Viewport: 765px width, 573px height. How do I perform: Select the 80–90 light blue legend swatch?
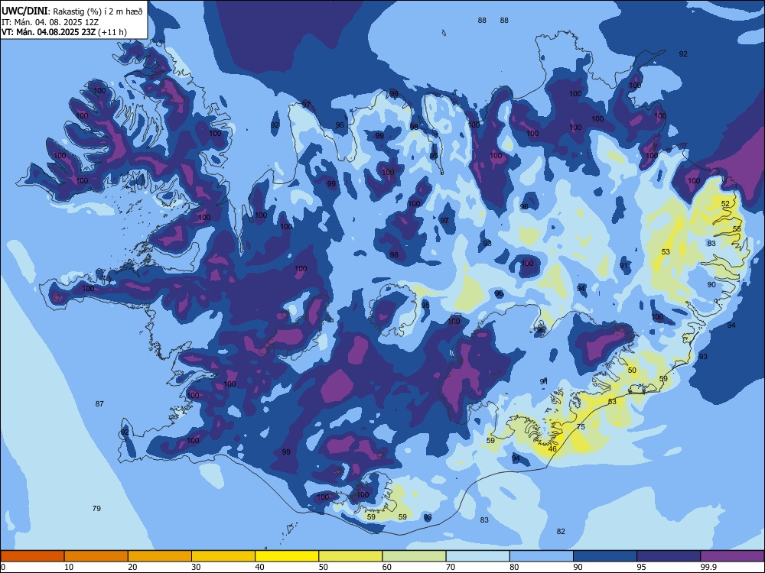coord(542,556)
